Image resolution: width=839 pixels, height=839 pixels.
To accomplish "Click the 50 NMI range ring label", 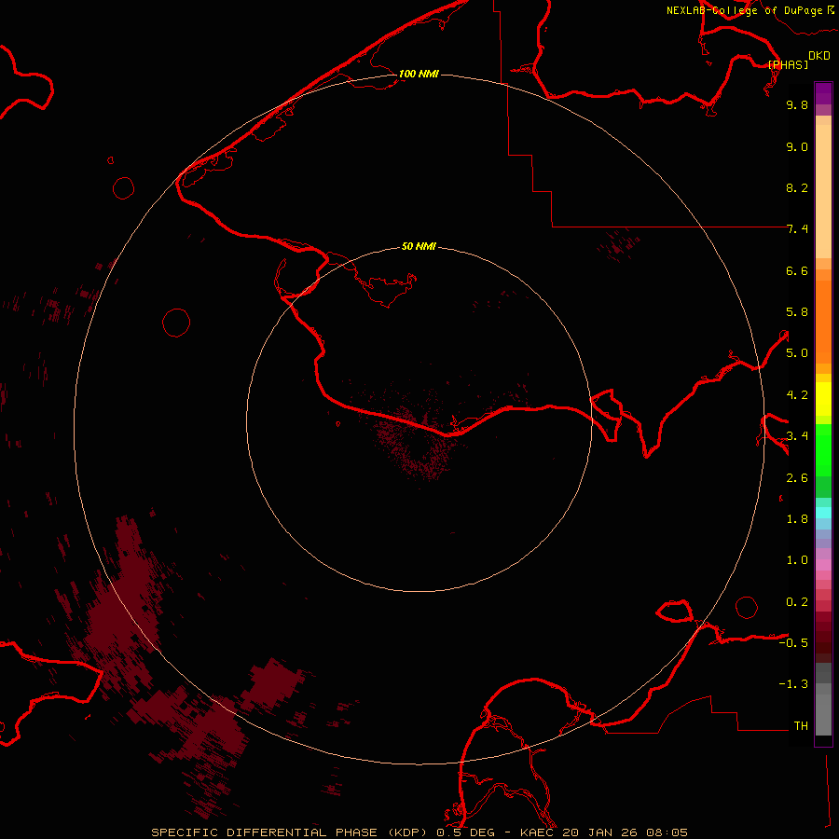I will (x=419, y=246).
